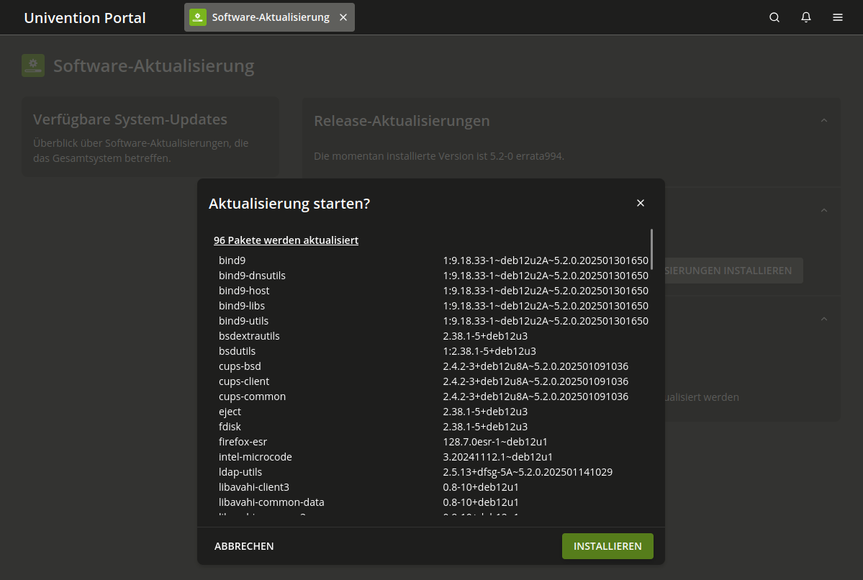Click the Software-Aktualisierung gear icon beside the page title

[32, 65]
